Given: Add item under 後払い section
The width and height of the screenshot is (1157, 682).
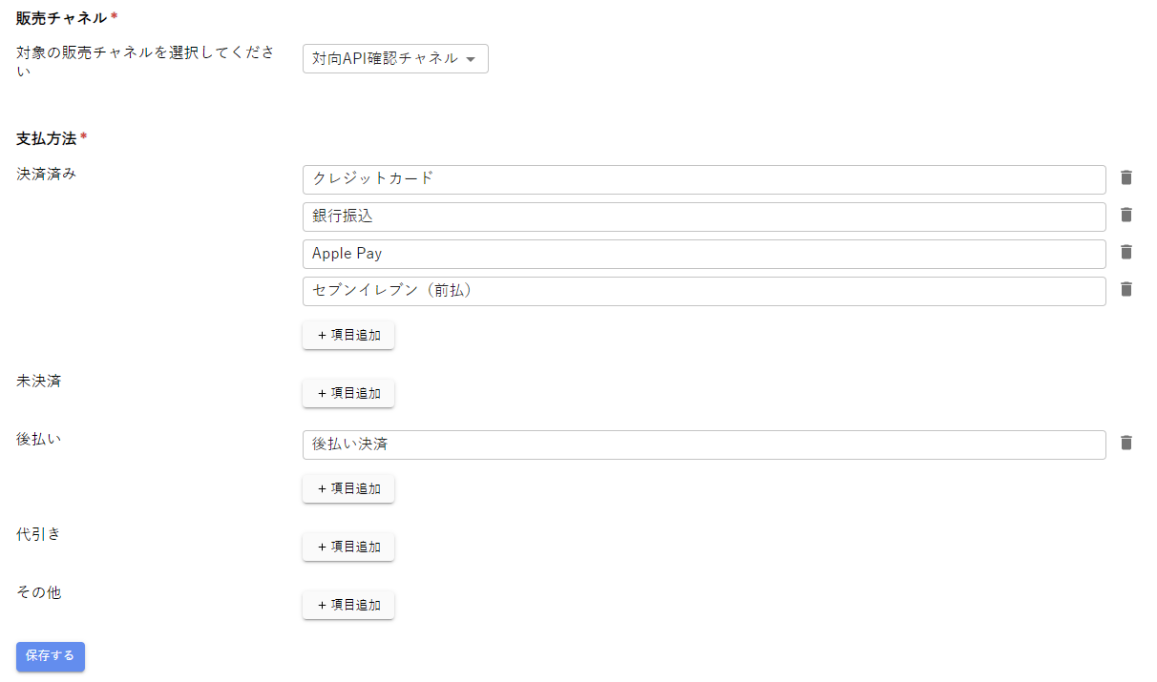Looking at the screenshot, I should pos(348,488).
